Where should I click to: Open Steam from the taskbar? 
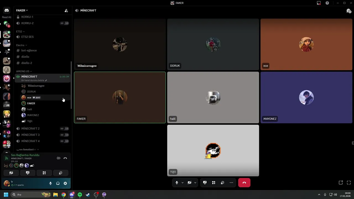coord(88,195)
